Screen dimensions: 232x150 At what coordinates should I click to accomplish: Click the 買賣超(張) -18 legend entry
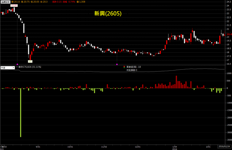(x=132, y=67)
